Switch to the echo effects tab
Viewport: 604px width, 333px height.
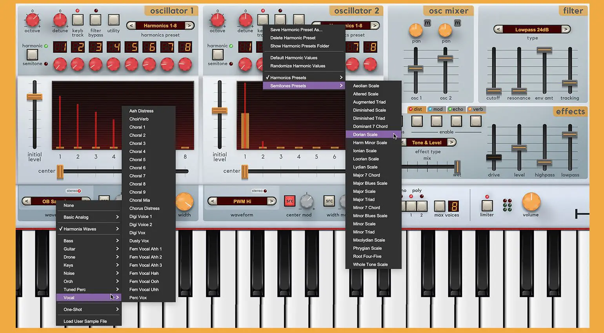(x=456, y=109)
